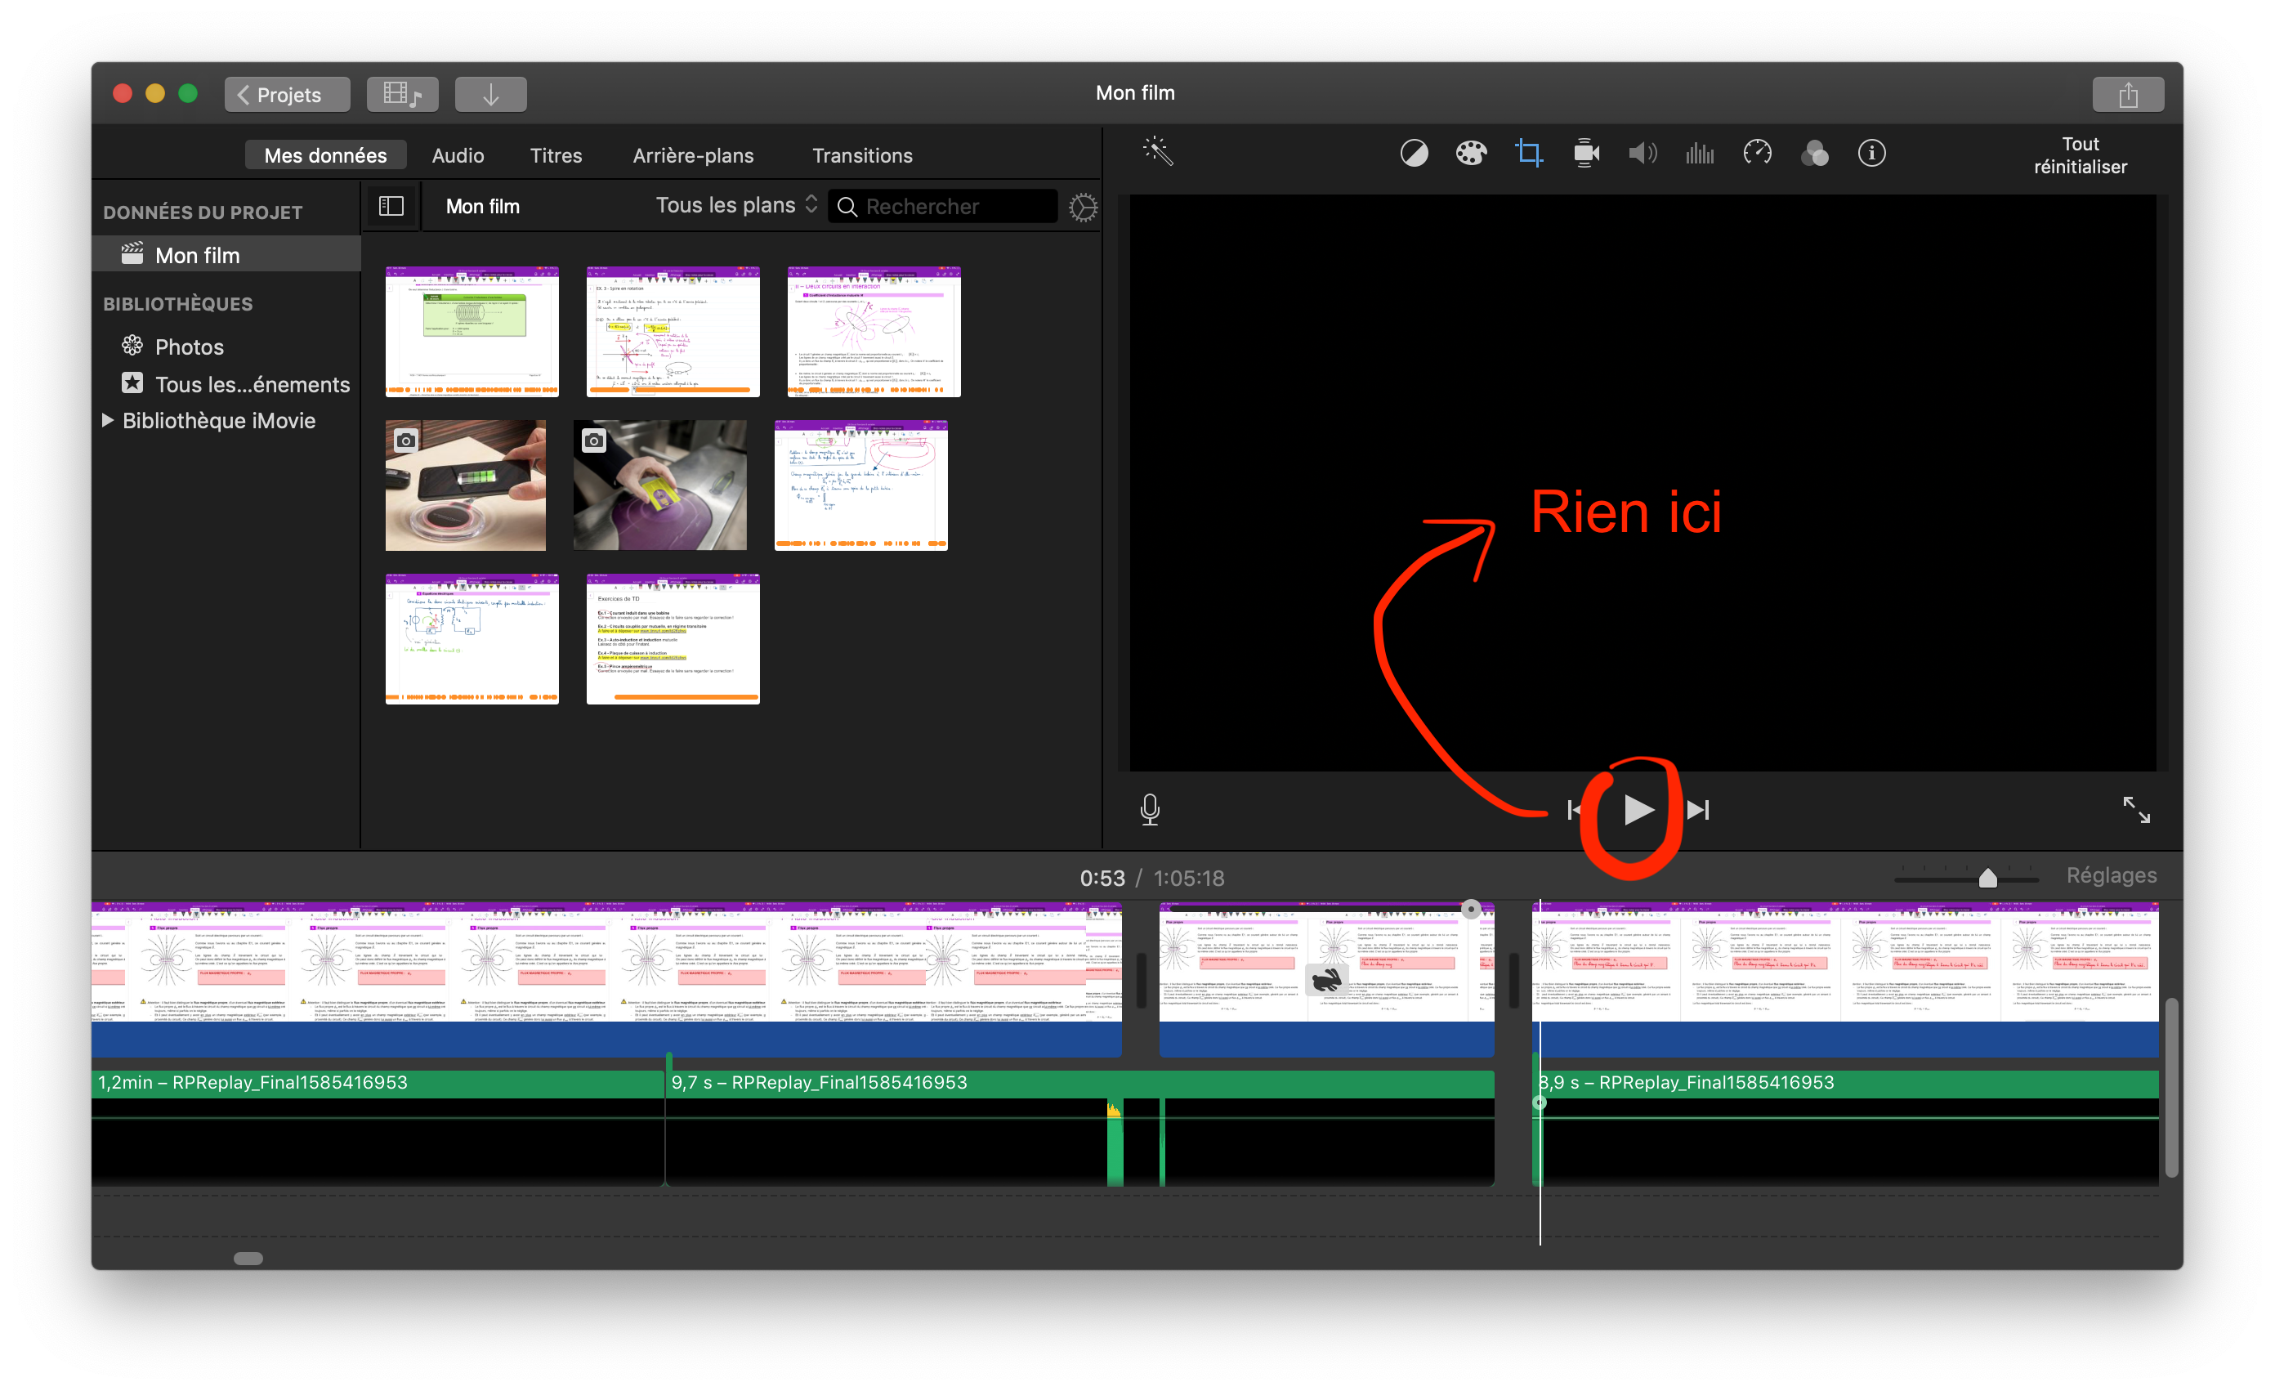Viewport: 2275px width, 1391px height.
Task: Click the magic wand auto-enhance icon
Action: tap(1157, 151)
